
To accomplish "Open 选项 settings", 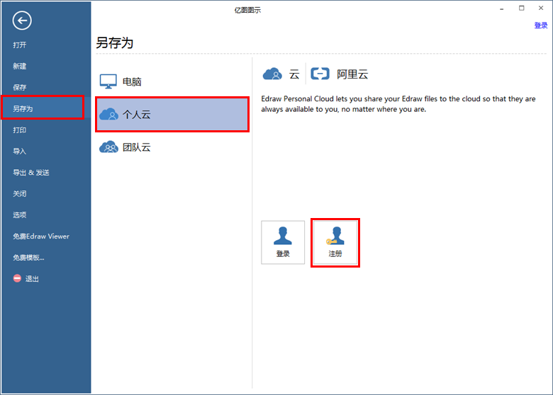I will pyautogui.click(x=19, y=214).
